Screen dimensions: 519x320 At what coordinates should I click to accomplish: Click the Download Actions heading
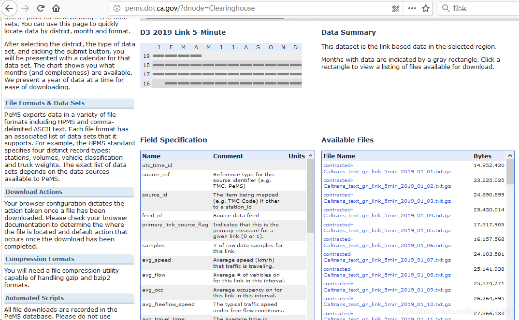[x=34, y=192]
